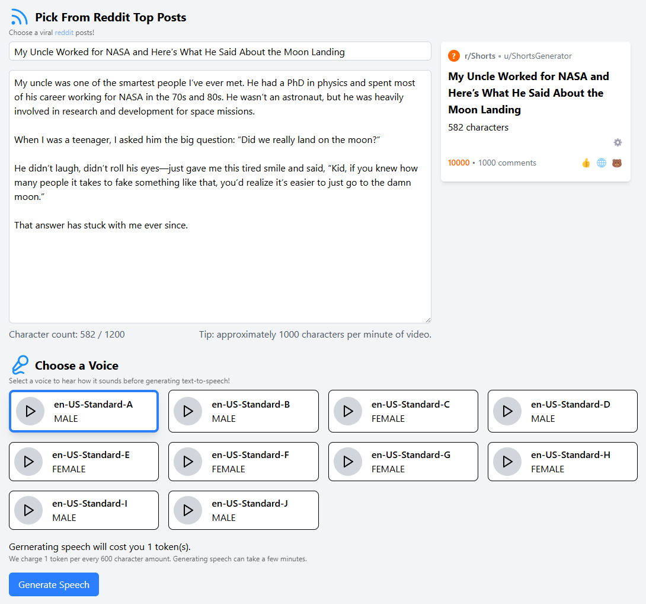The image size is (646, 604).
Task: Click the globe icon on preview card
Action: (602, 163)
